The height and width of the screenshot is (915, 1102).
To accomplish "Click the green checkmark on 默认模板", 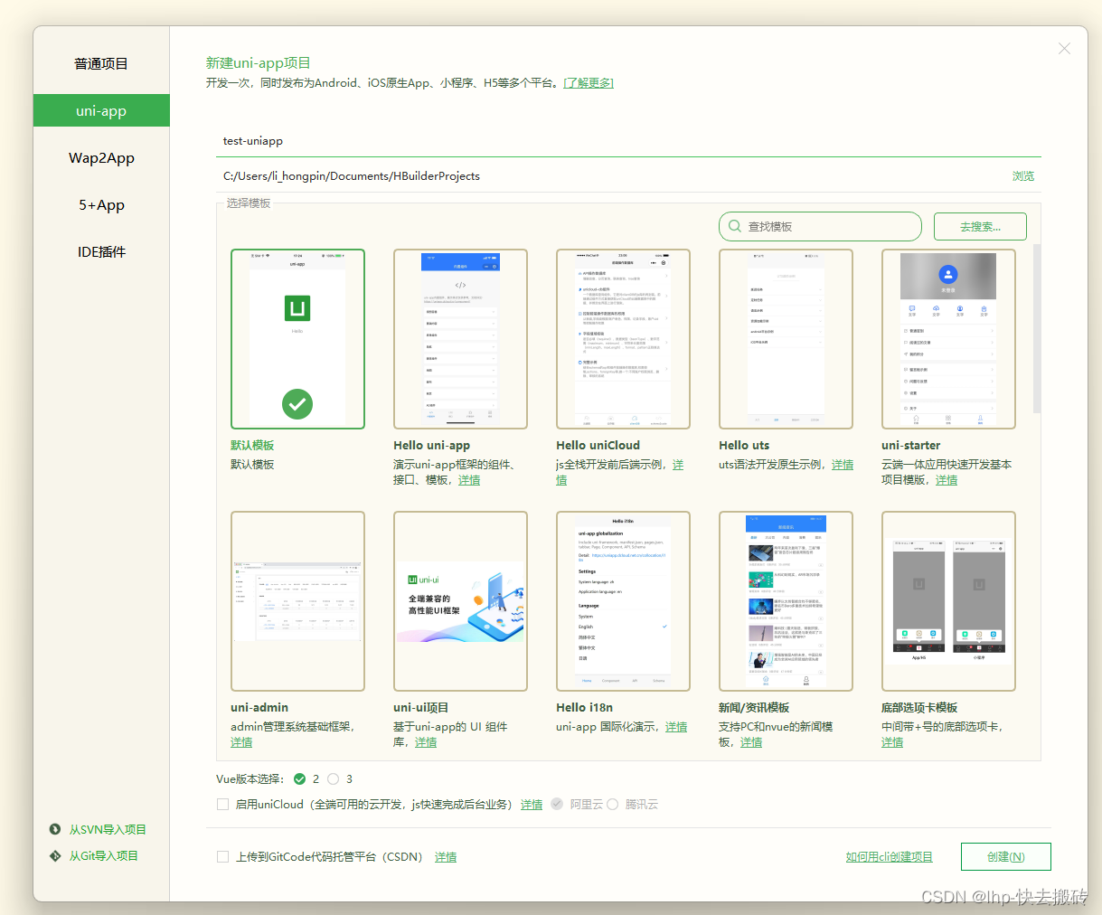I will [x=297, y=403].
